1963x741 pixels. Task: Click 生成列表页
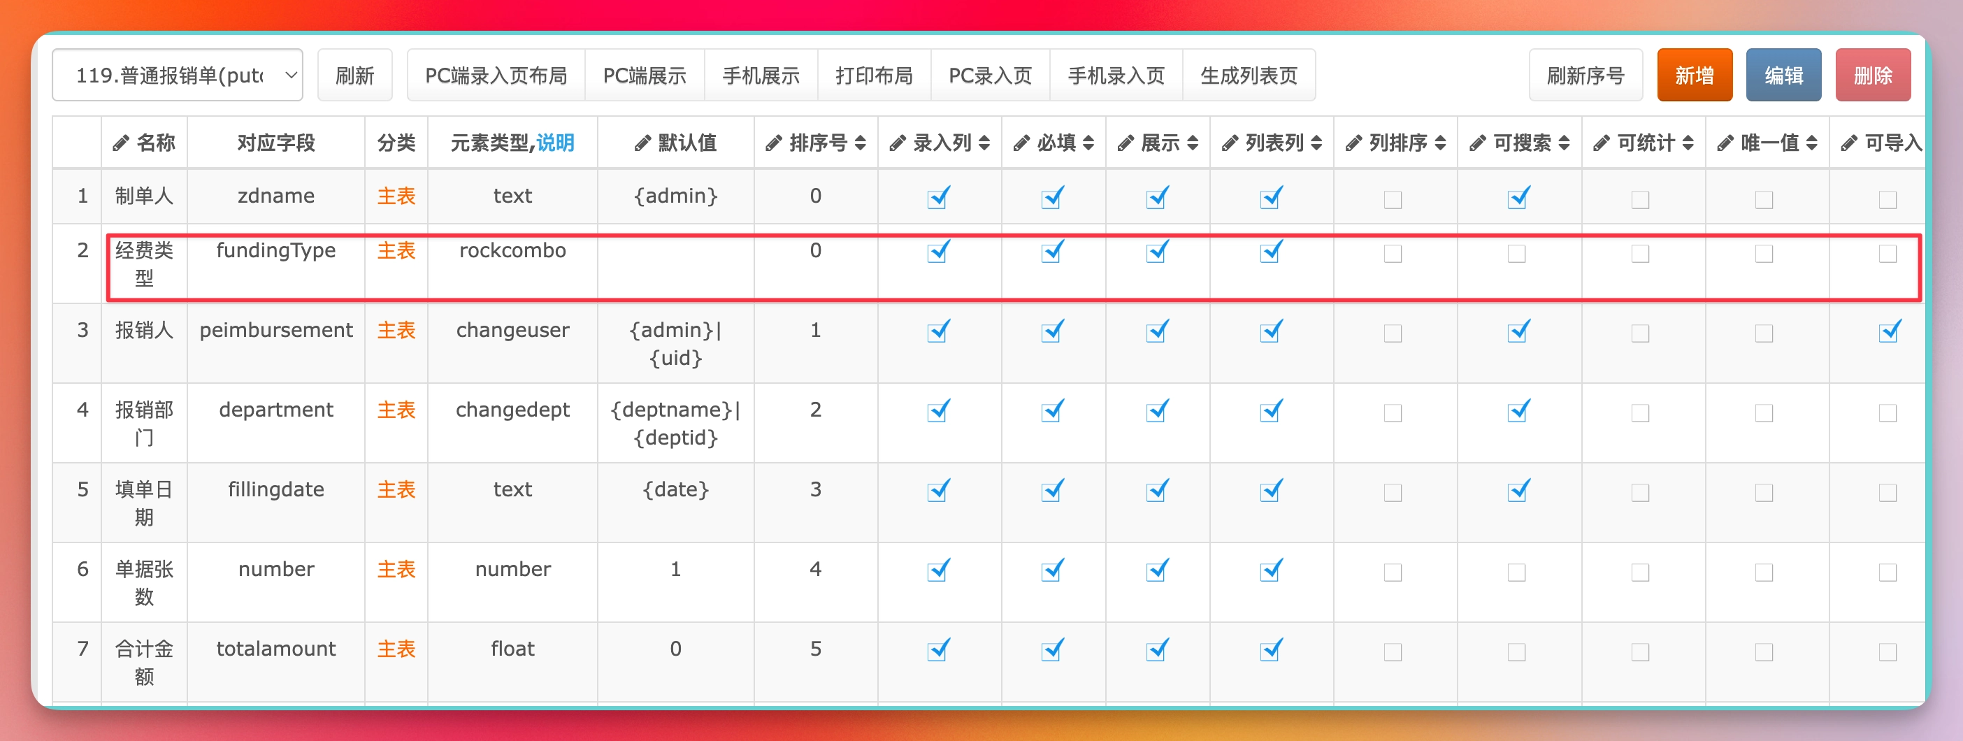click(1249, 75)
